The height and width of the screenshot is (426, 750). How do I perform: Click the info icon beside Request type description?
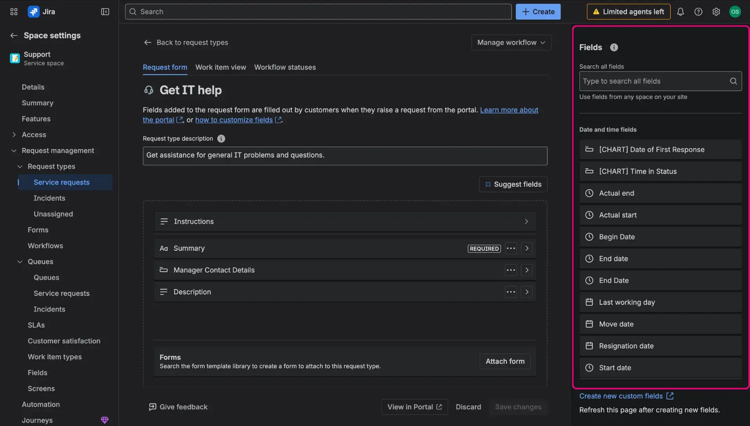(x=221, y=138)
